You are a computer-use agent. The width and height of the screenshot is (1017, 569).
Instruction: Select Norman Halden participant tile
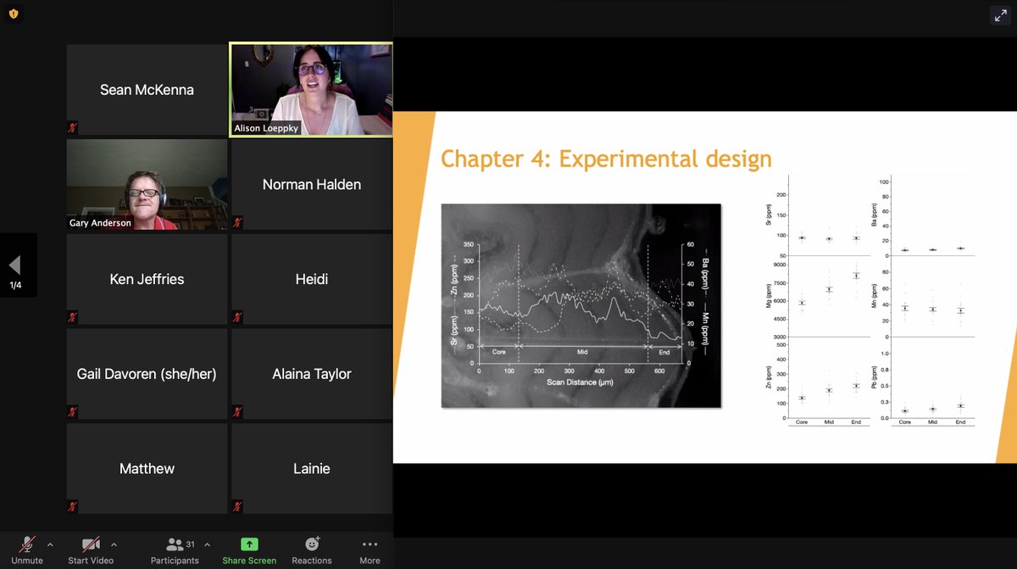[311, 184]
